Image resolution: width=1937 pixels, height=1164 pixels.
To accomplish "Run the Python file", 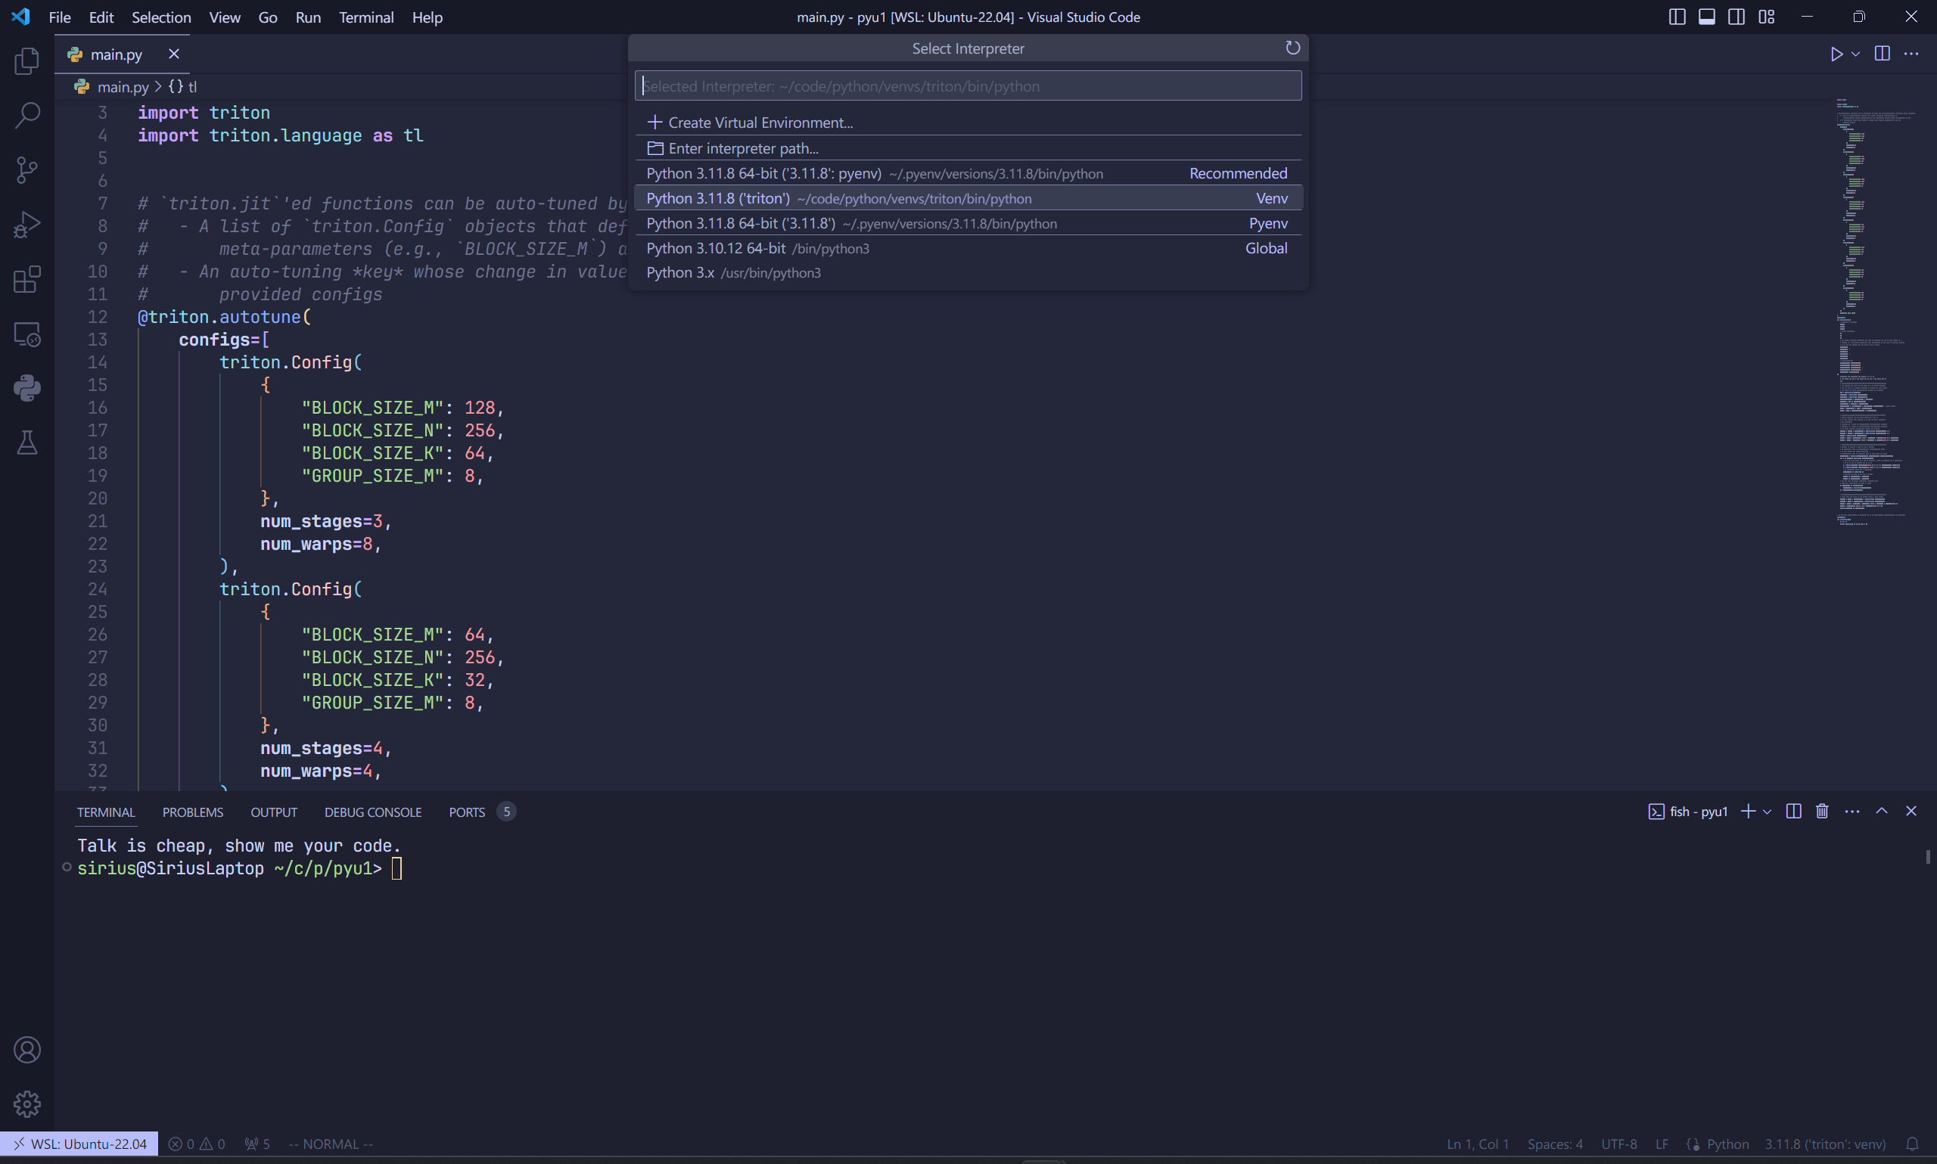I will 1836,54.
